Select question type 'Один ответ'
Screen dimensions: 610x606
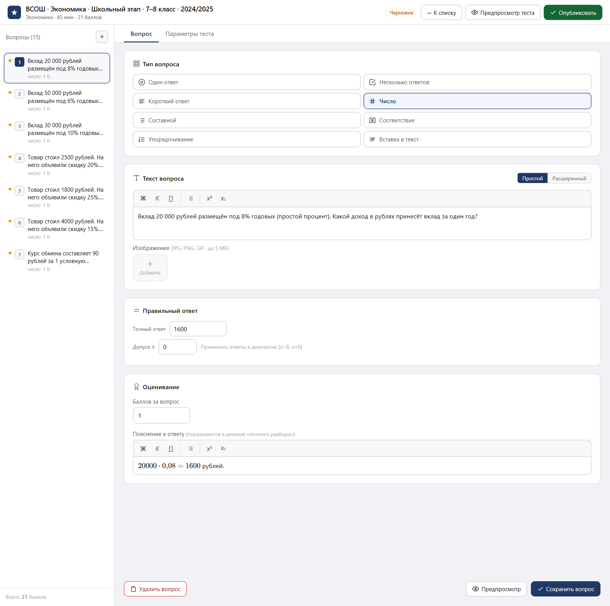pyautogui.click(x=247, y=82)
